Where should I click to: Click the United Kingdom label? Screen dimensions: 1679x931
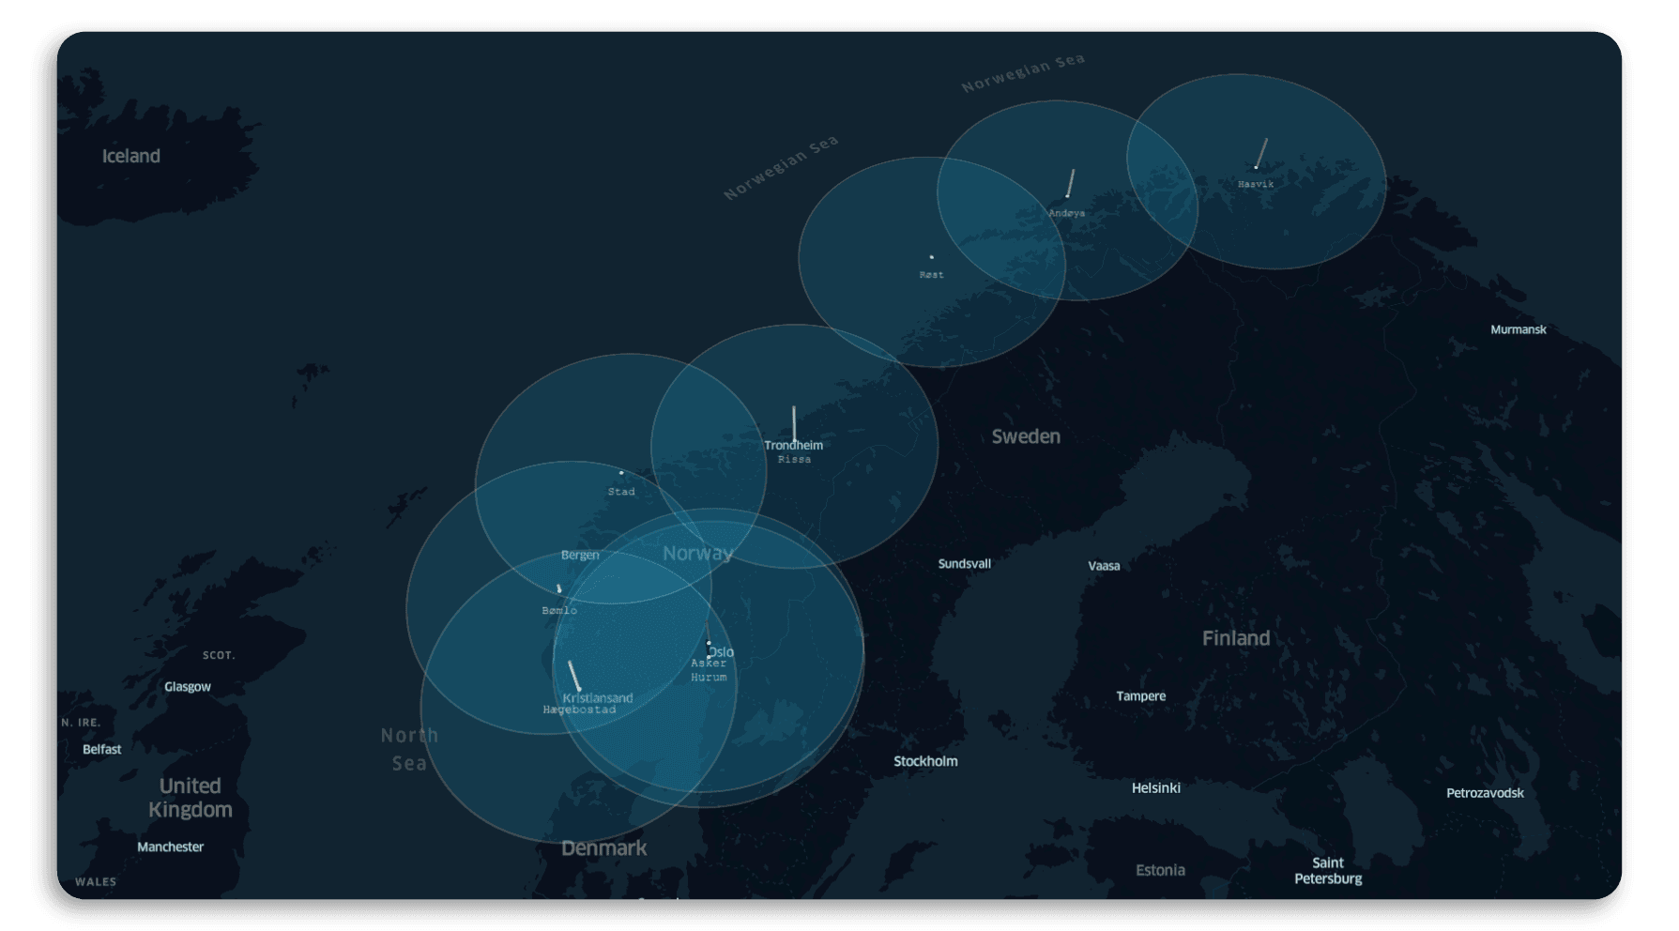pyautogui.click(x=190, y=798)
